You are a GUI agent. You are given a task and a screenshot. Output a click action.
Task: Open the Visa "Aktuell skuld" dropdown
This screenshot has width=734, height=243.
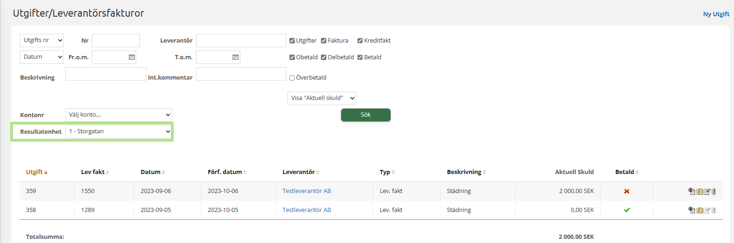pyautogui.click(x=321, y=98)
